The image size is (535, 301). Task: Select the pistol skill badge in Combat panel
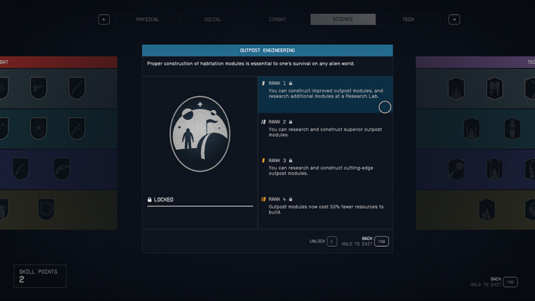coord(39,87)
